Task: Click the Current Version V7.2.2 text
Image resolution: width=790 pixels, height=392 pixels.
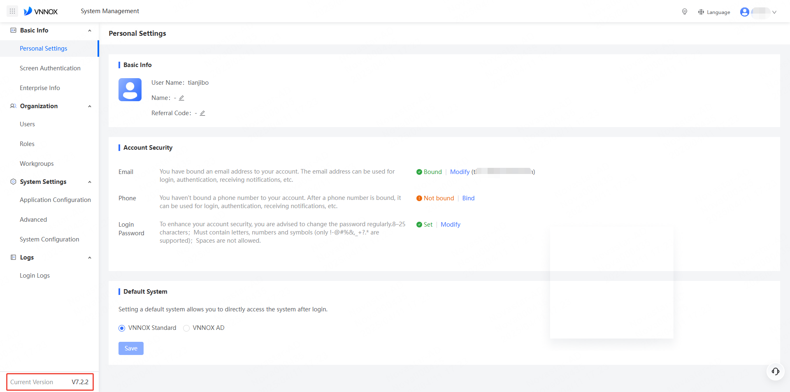Action: pyautogui.click(x=50, y=382)
